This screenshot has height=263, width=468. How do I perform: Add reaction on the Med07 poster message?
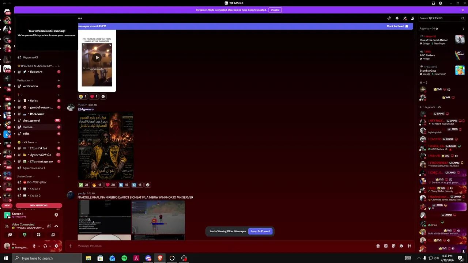point(148,185)
